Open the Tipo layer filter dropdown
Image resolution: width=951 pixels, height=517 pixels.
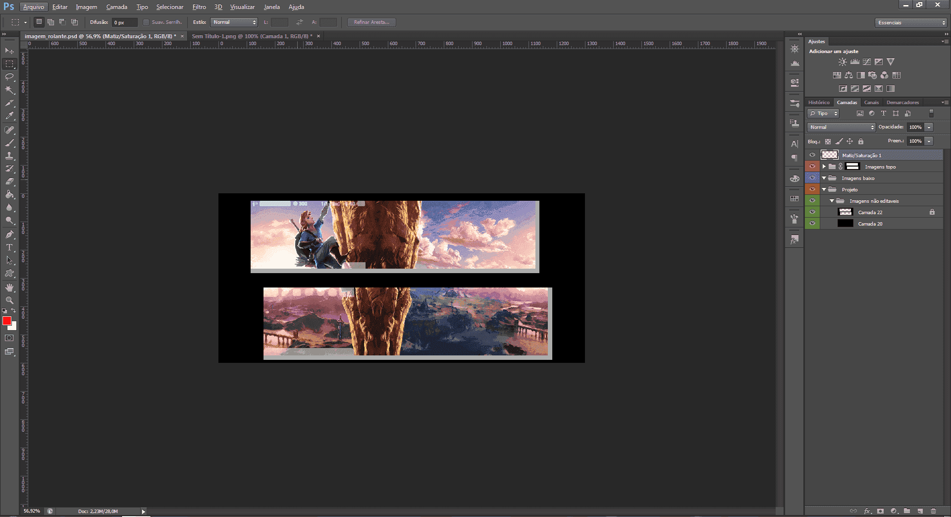point(823,114)
